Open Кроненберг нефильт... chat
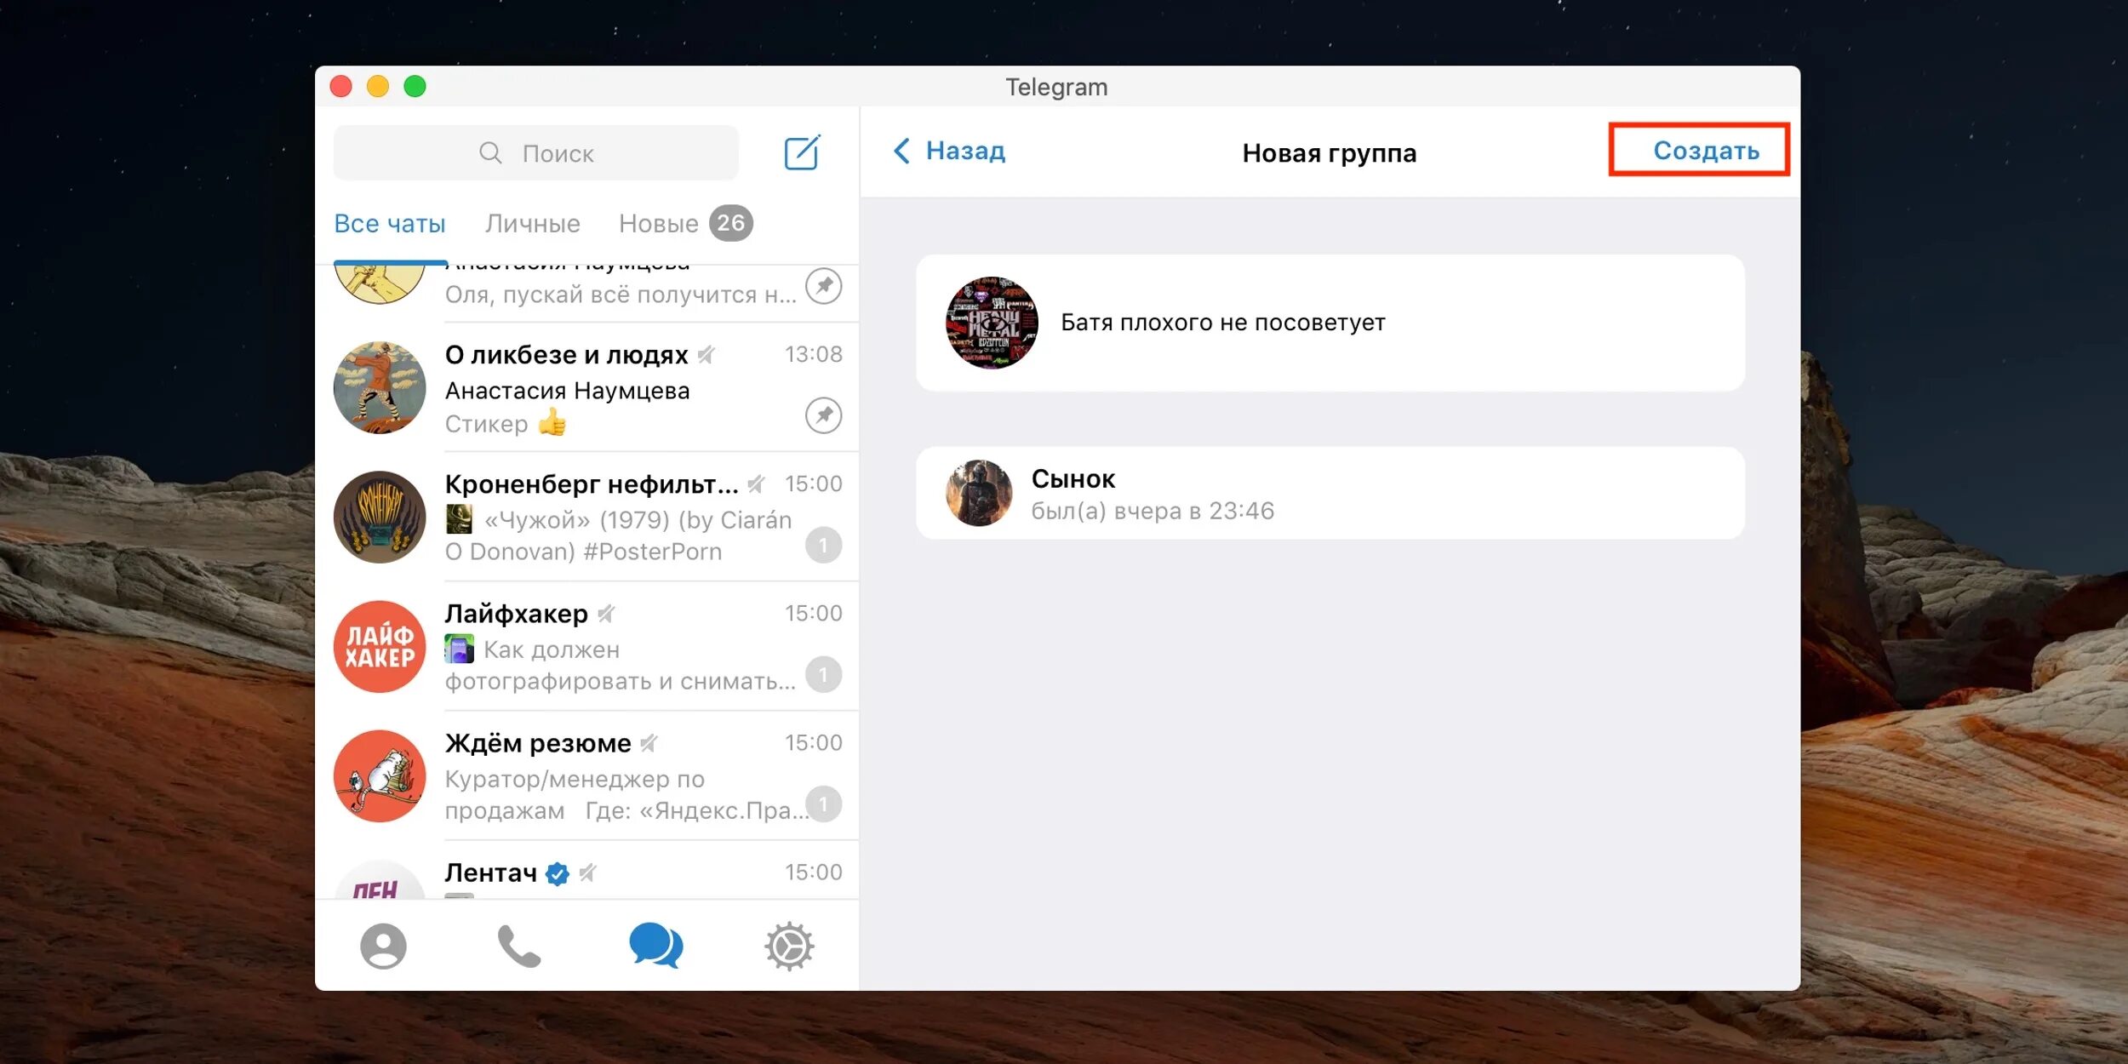This screenshot has width=2128, height=1064. pos(587,518)
